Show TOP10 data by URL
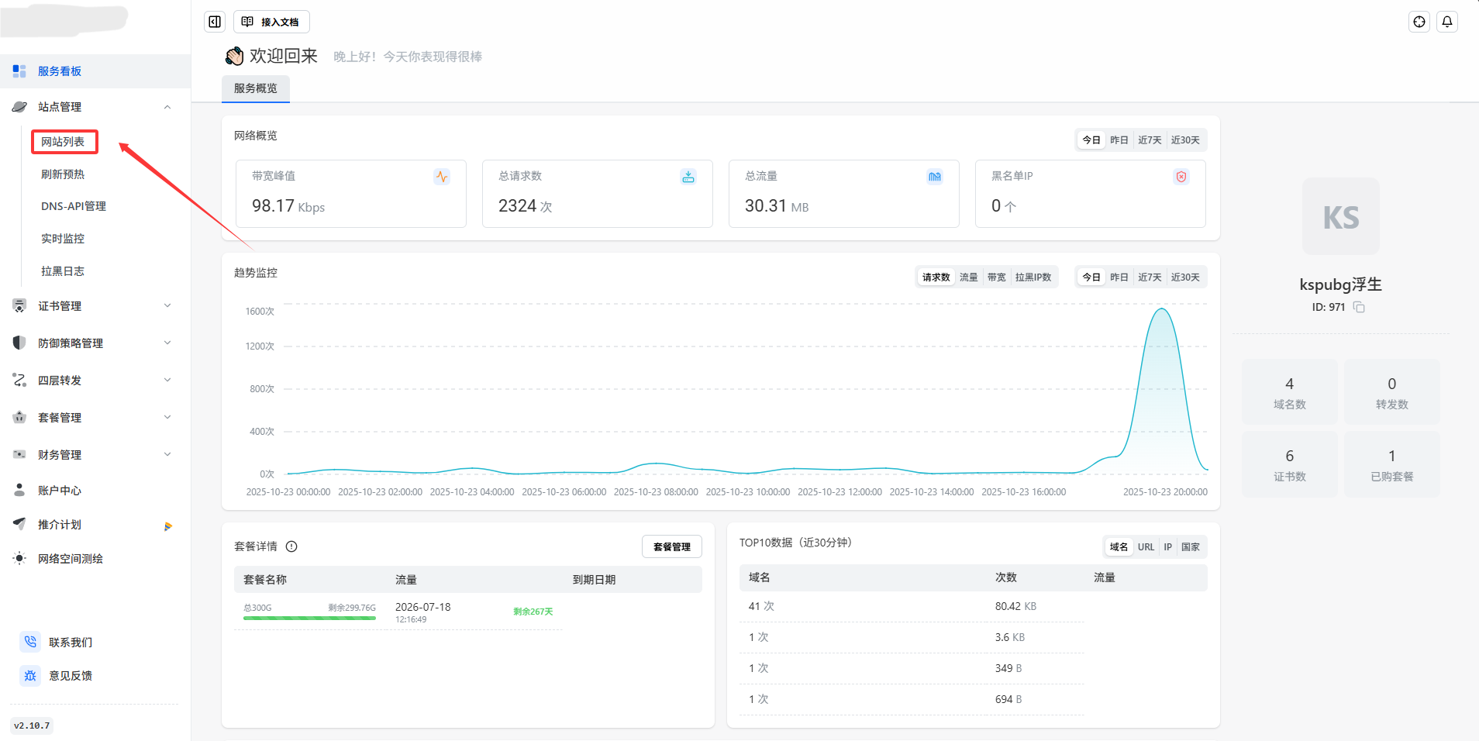 coord(1146,547)
